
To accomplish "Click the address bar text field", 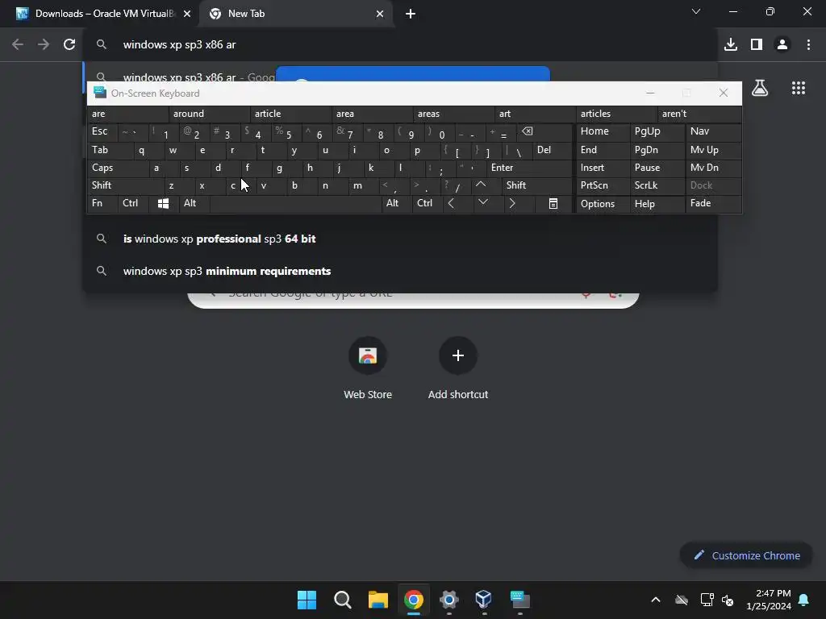I will 400,45.
